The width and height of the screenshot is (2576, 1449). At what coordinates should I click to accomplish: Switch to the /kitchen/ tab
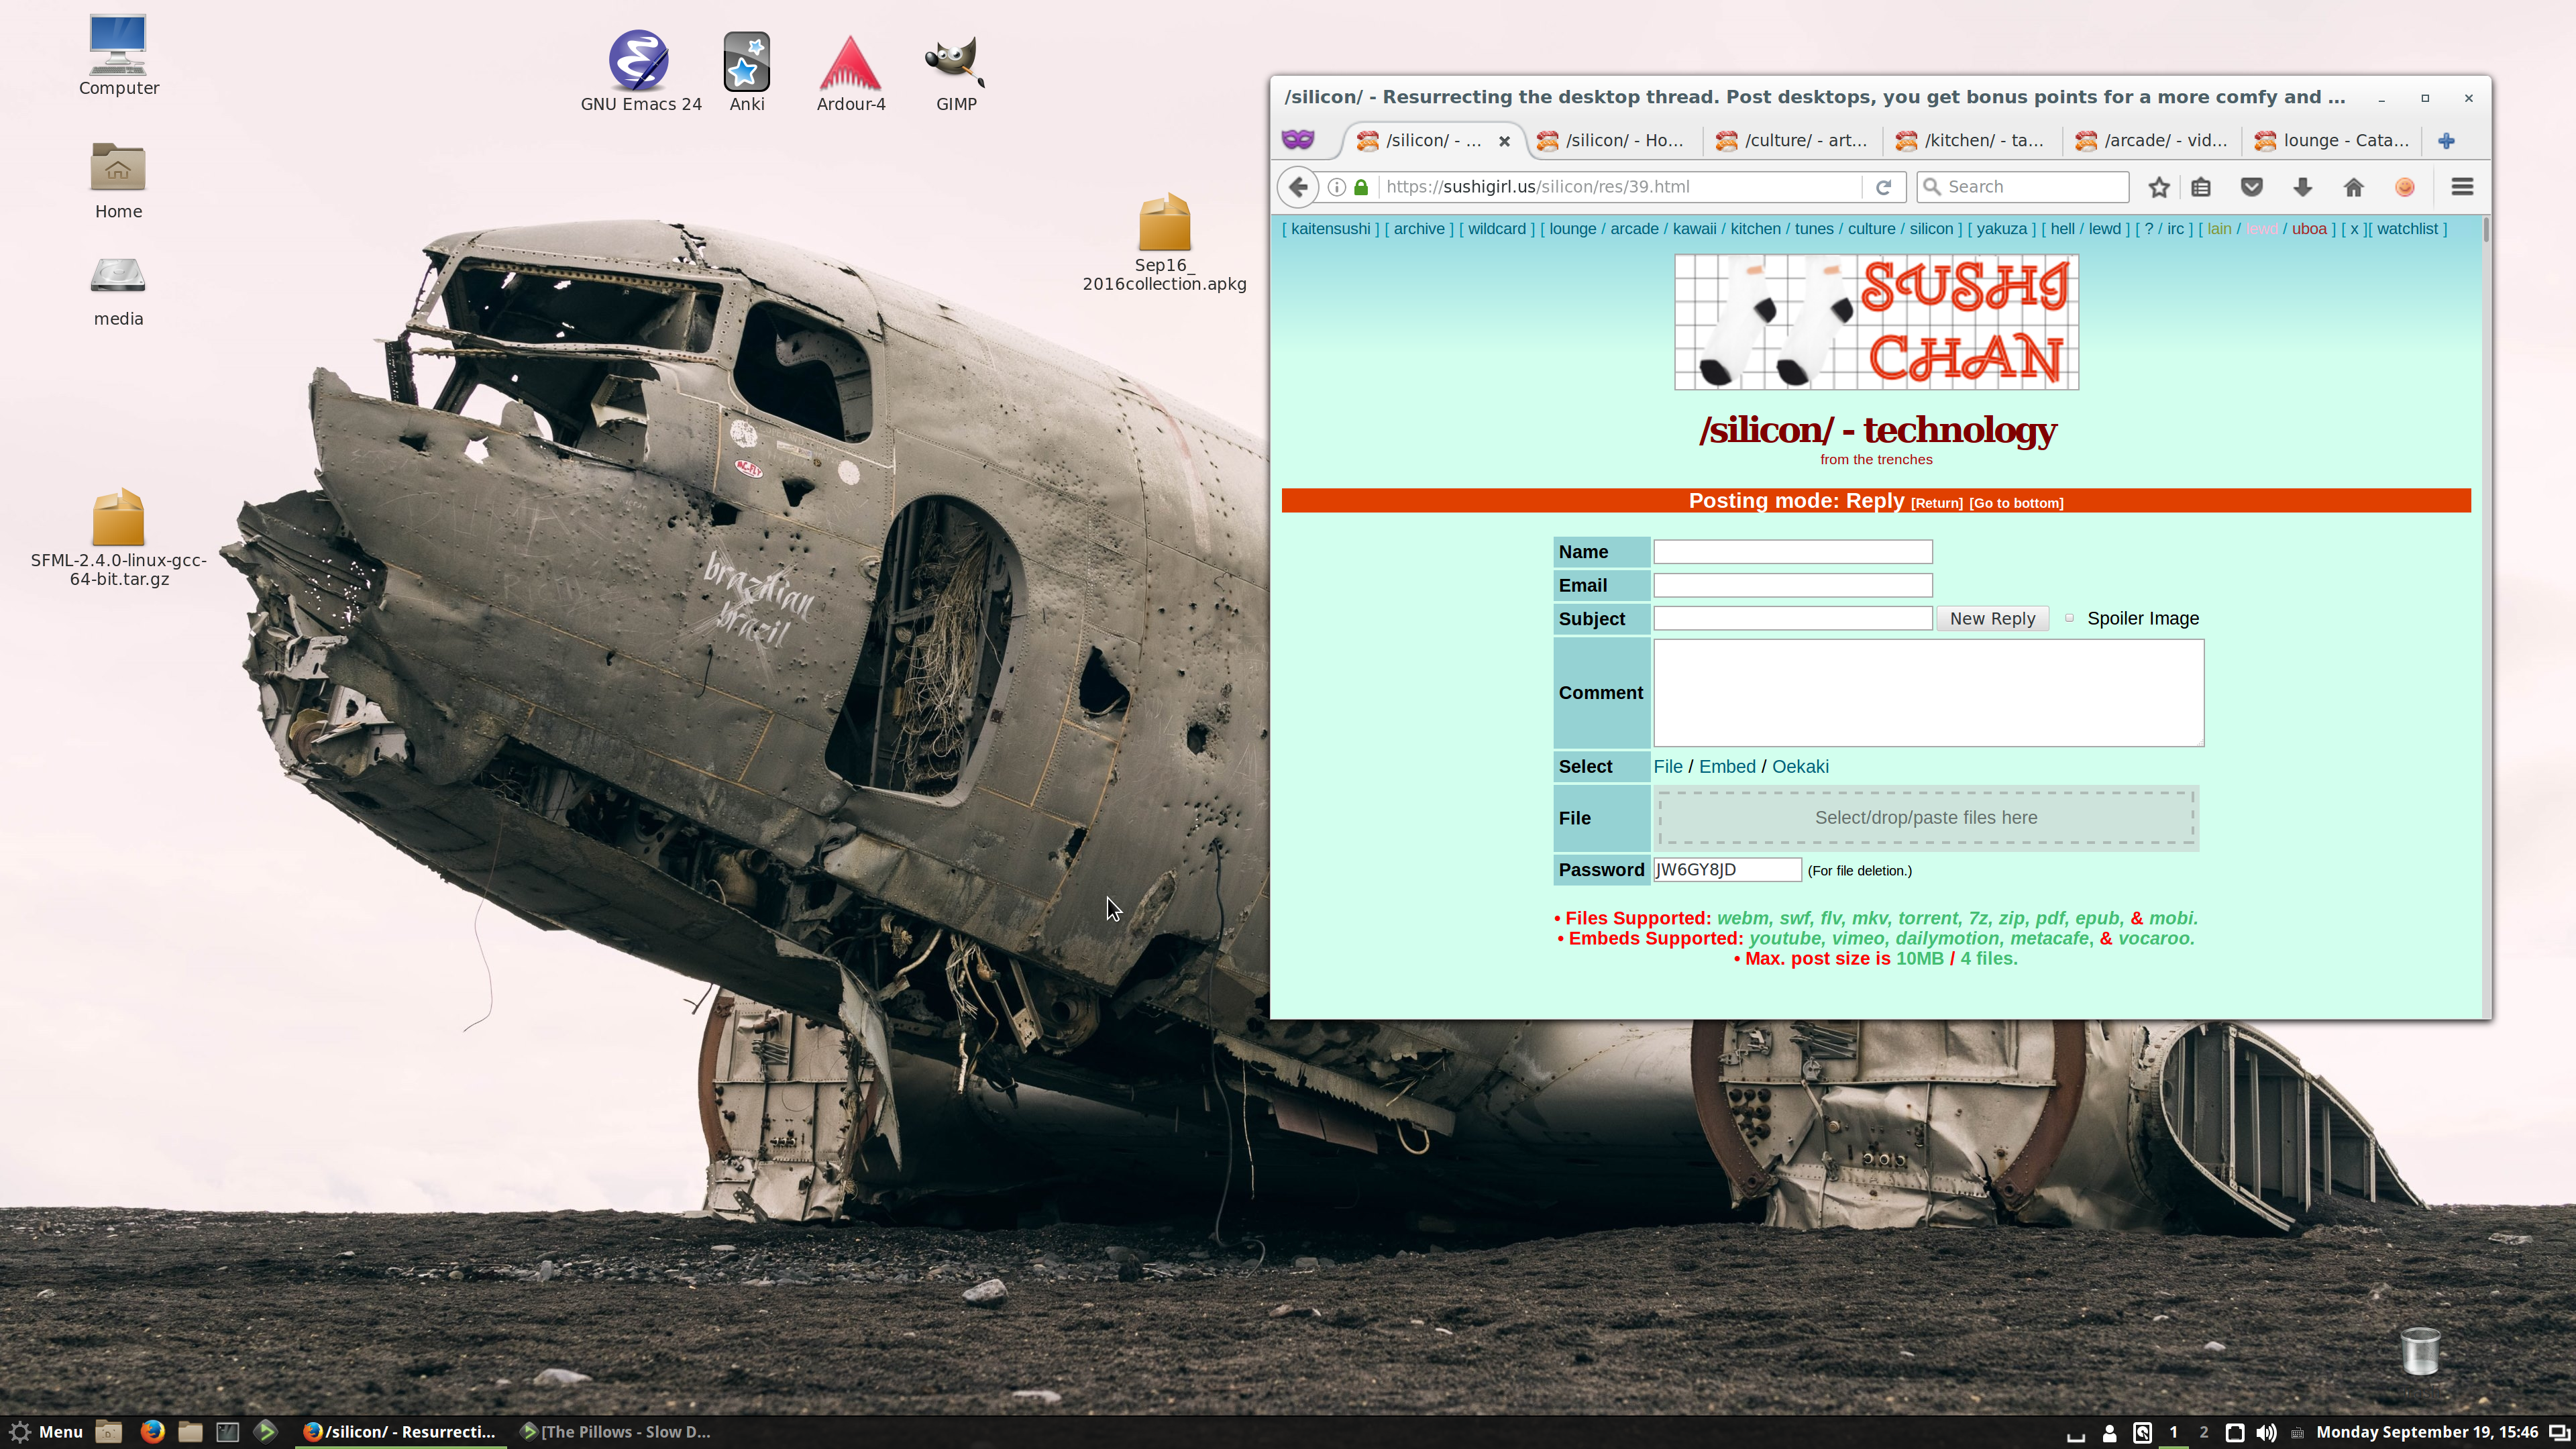point(1970,141)
